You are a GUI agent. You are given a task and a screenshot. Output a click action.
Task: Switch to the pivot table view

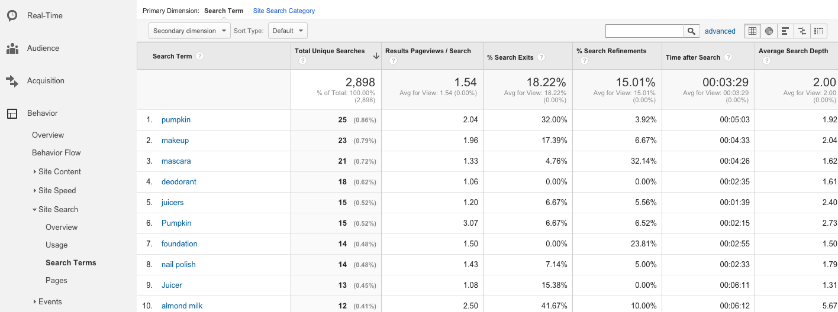[818, 31]
